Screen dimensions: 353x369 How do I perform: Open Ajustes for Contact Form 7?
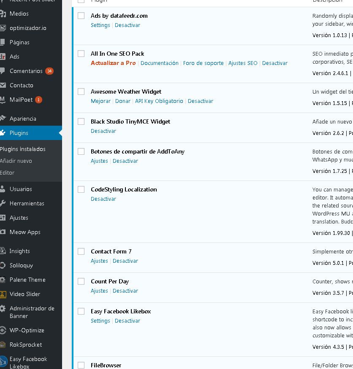100,261
